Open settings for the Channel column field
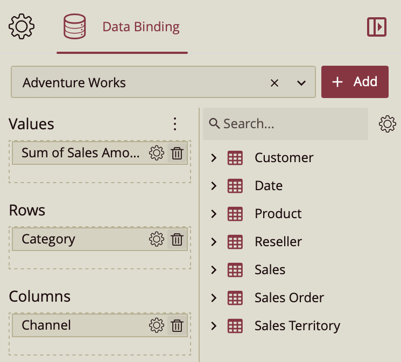 point(157,325)
